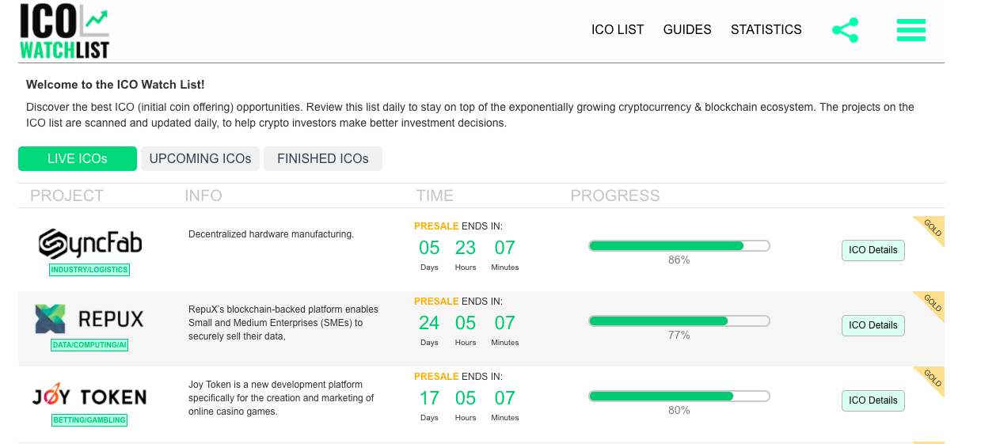Click the '05 Days' SyncFab countdown
Image resolution: width=1000 pixels, height=444 pixels.
(429, 255)
